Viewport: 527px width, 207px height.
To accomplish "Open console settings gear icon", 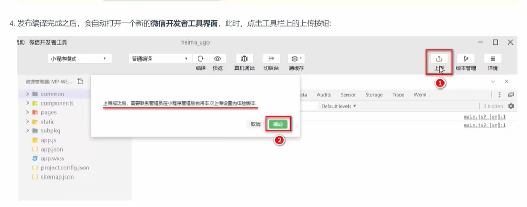I will pyautogui.click(x=511, y=106).
